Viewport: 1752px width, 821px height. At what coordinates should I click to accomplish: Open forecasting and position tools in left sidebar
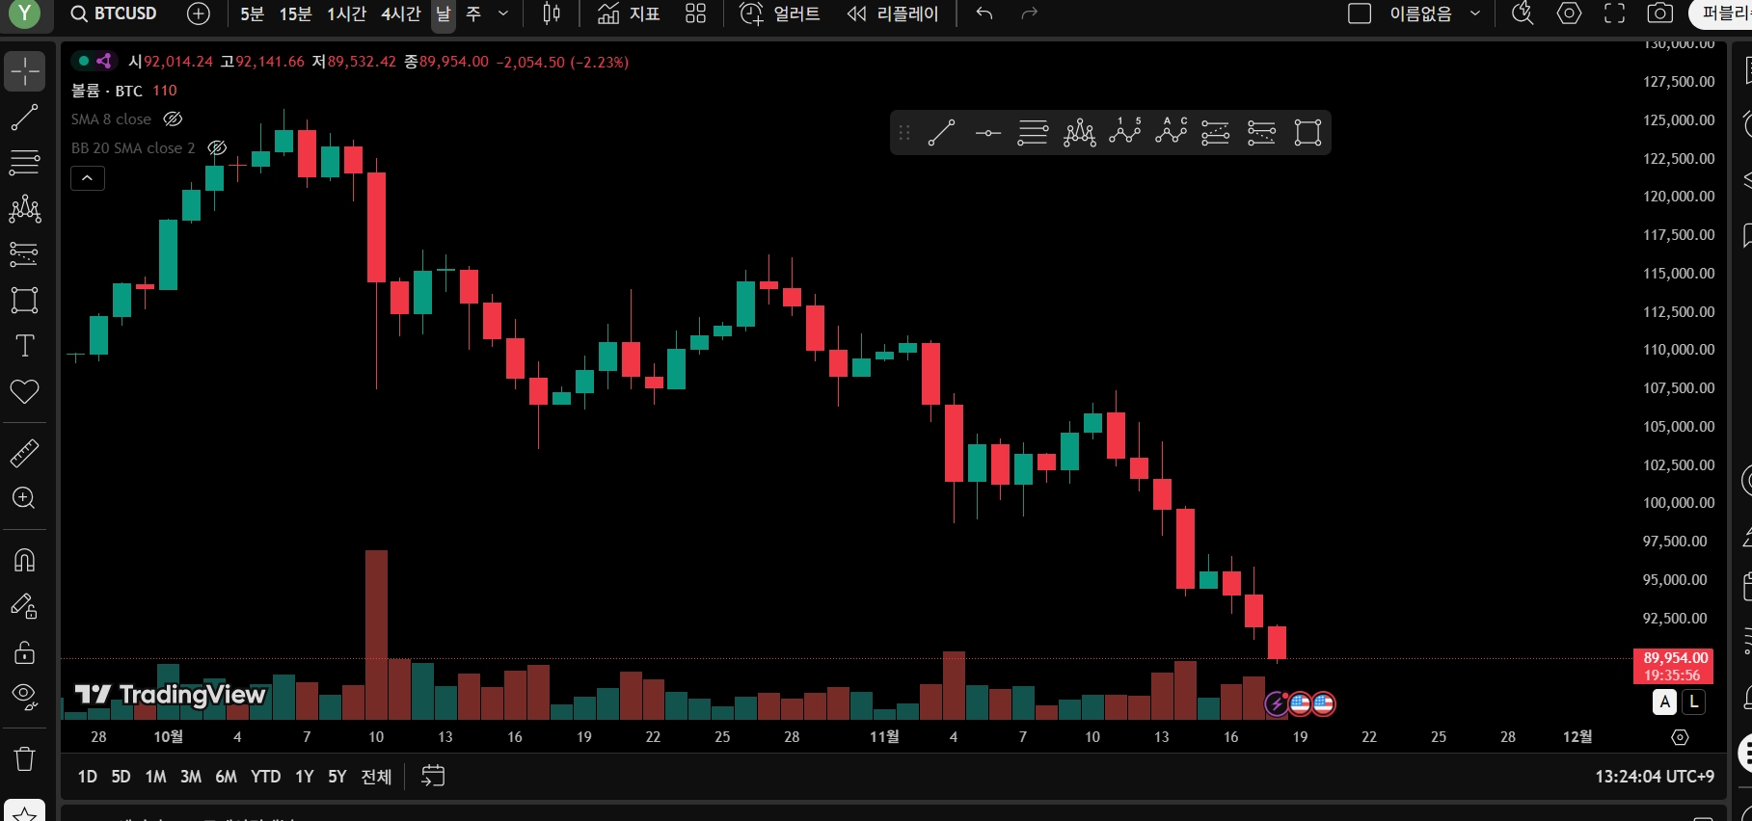24,253
